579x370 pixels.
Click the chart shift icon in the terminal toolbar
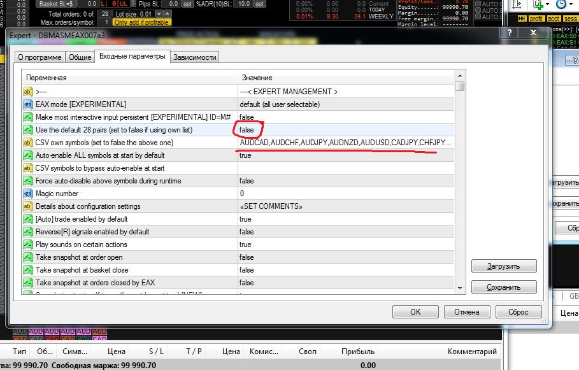(517, 4)
